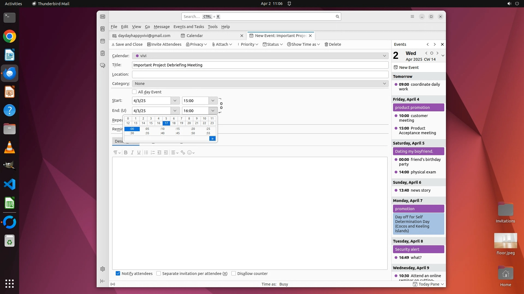Uncheck Notify attendees
This screenshot has width=524, height=294.
tap(118, 274)
